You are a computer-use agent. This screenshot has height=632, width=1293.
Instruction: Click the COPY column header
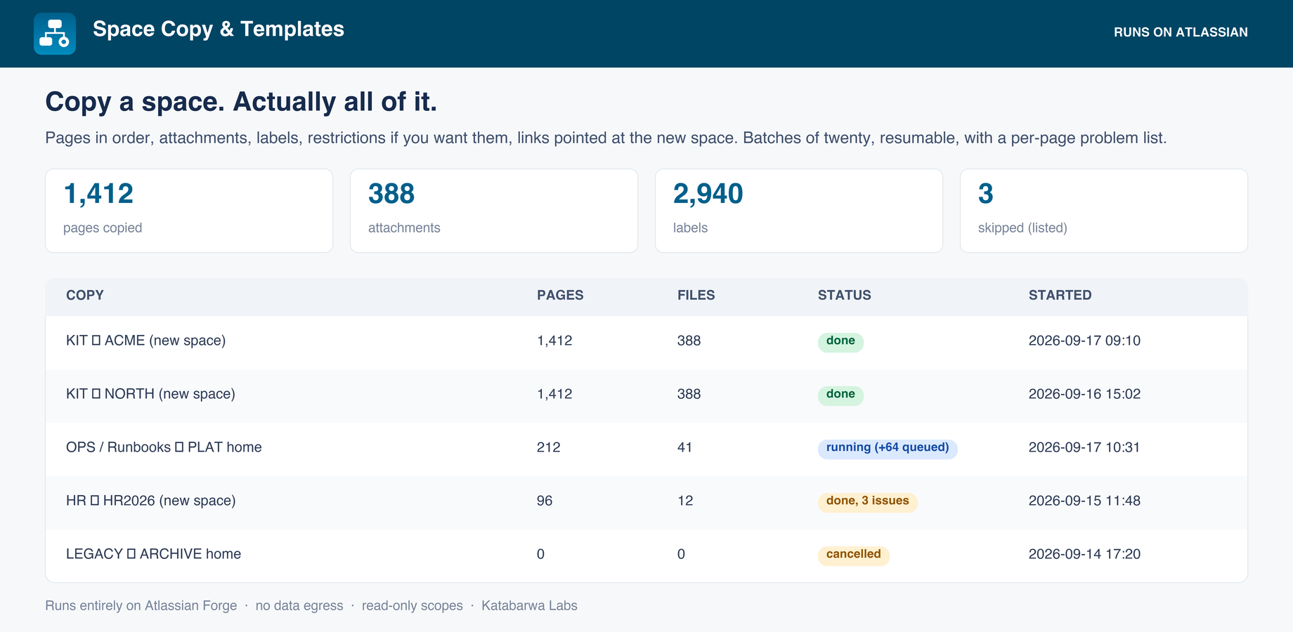click(85, 296)
